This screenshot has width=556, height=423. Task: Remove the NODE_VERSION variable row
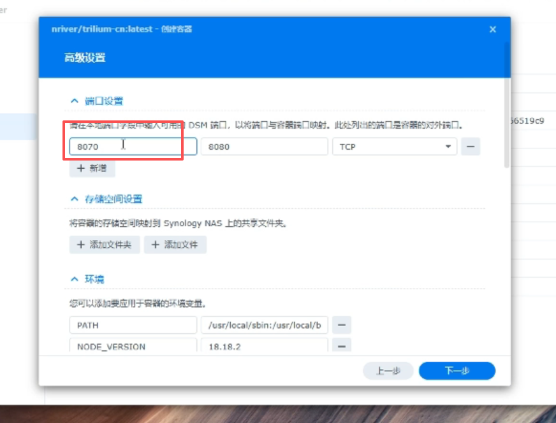click(342, 347)
